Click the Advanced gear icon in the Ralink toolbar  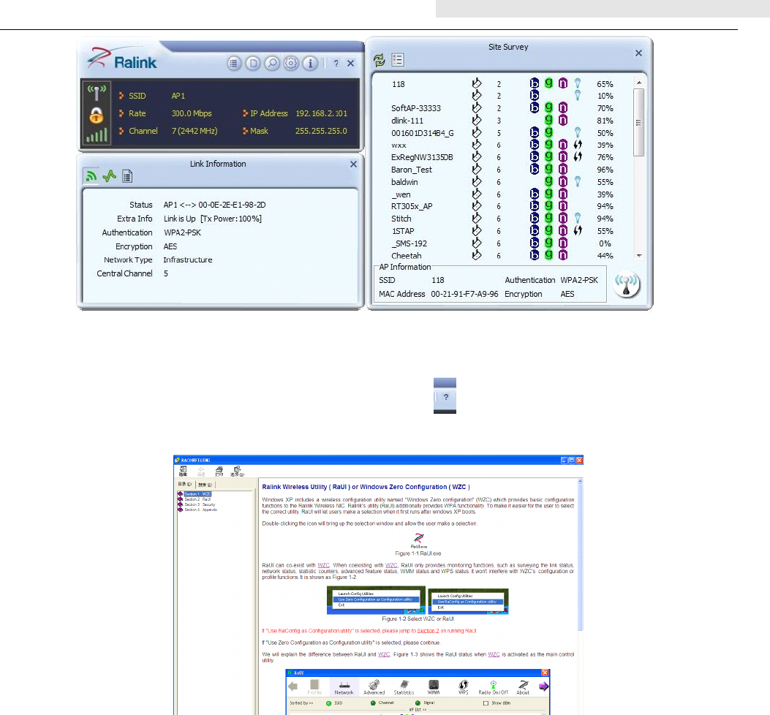point(291,64)
